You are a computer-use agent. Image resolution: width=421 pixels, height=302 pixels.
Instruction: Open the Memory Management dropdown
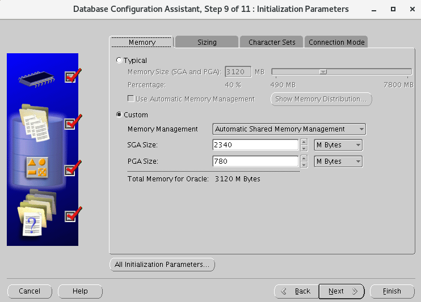pos(289,129)
